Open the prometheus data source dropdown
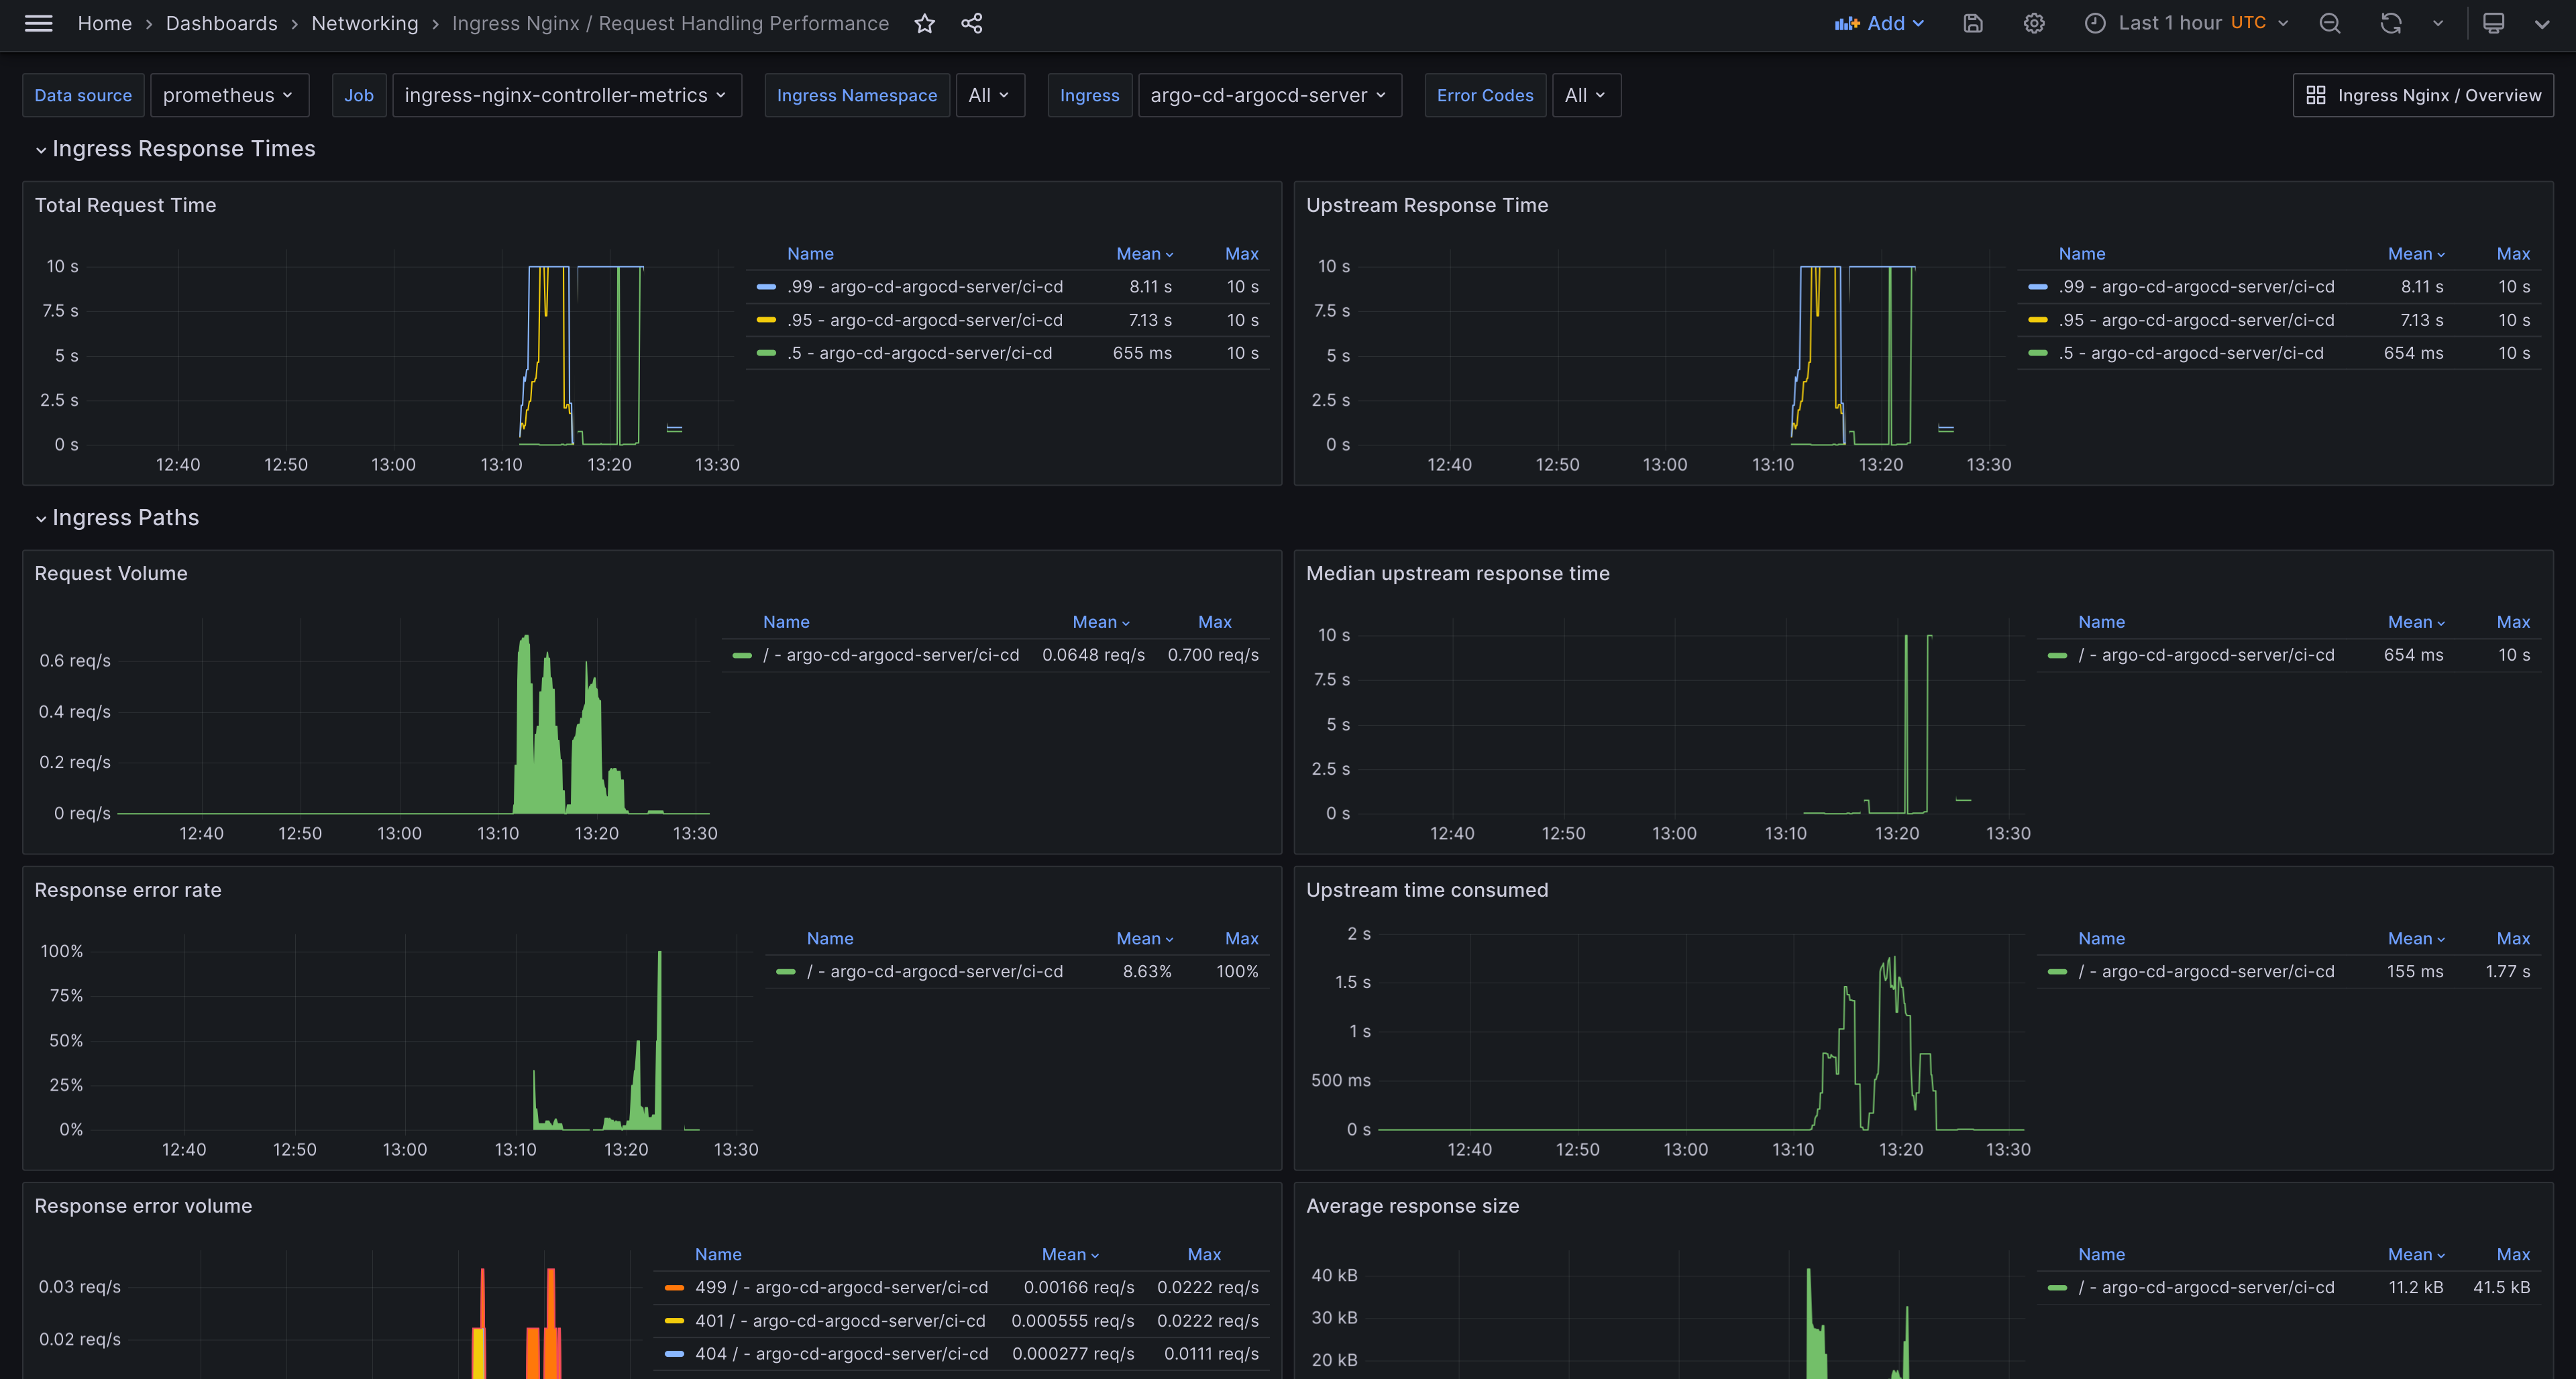Viewport: 2576px width, 1379px height. pyautogui.click(x=228, y=95)
